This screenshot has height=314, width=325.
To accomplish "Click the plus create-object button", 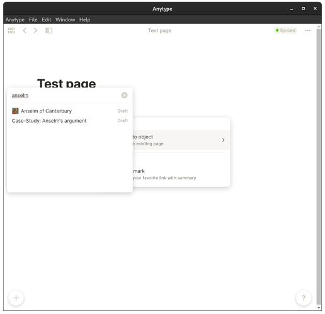I will coord(16,298).
